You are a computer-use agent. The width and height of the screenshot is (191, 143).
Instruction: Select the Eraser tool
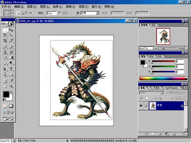coord(5,57)
